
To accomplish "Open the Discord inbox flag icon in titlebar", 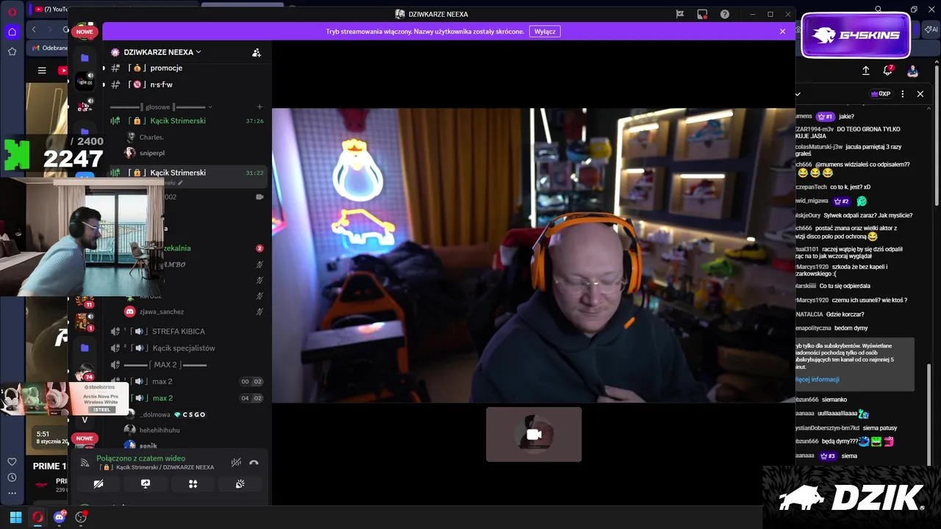I will tap(681, 14).
